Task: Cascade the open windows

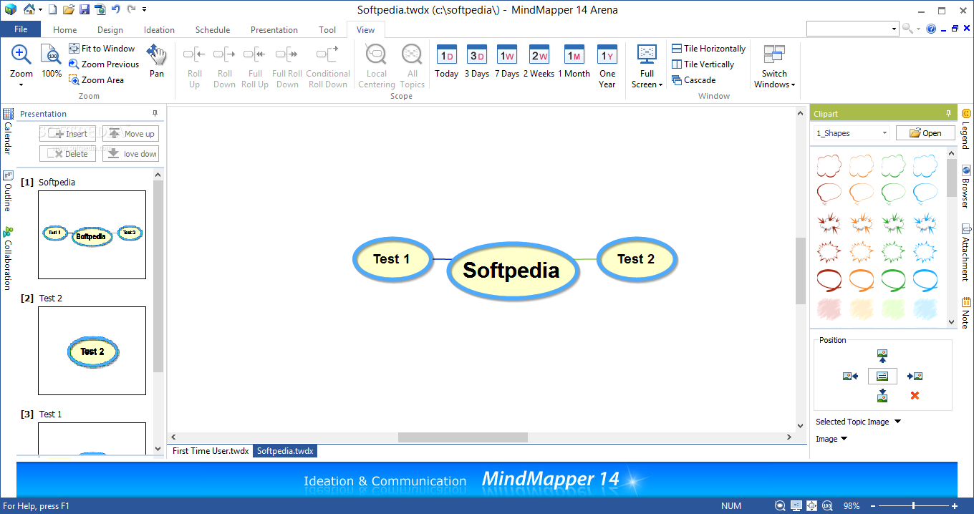Action: point(694,80)
